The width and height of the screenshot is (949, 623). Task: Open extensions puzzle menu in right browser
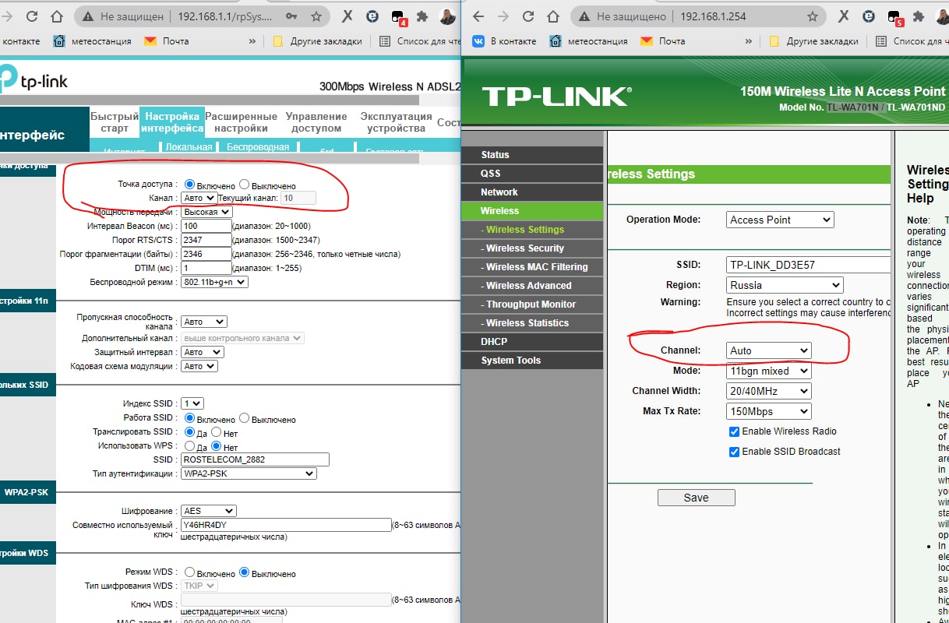click(x=919, y=16)
